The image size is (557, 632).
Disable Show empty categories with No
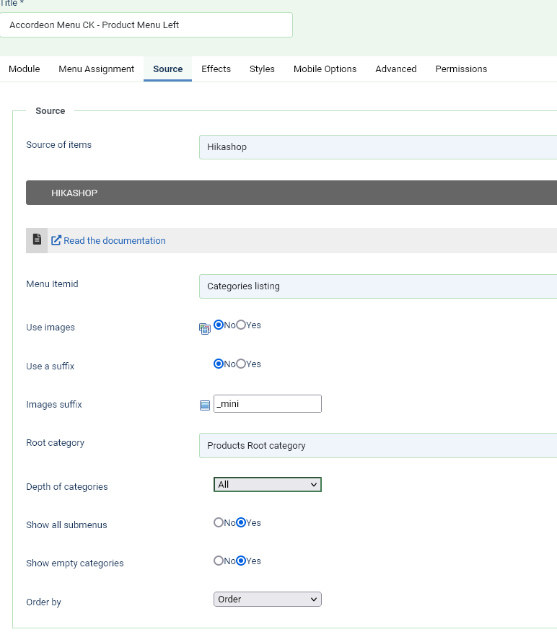(x=219, y=561)
